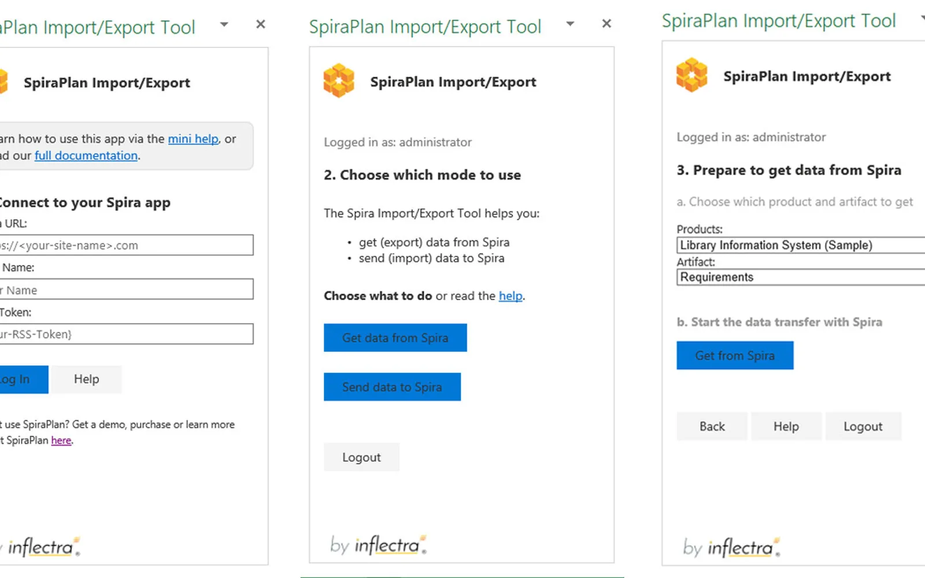Click Send data to Spira button
This screenshot has height=578, width=925.
point(392,387)
